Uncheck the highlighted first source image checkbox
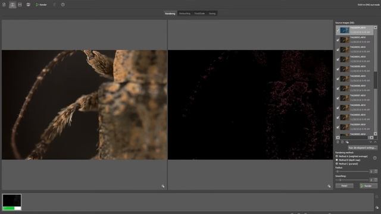381x214 pixels. click(338, 30)
